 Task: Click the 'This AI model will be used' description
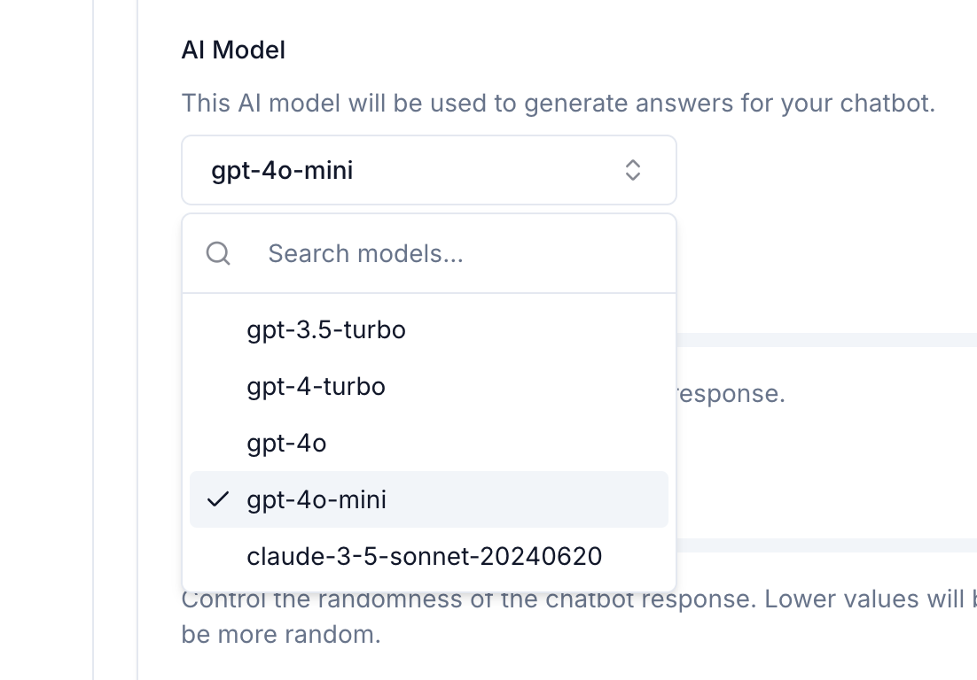click(558, 104)
